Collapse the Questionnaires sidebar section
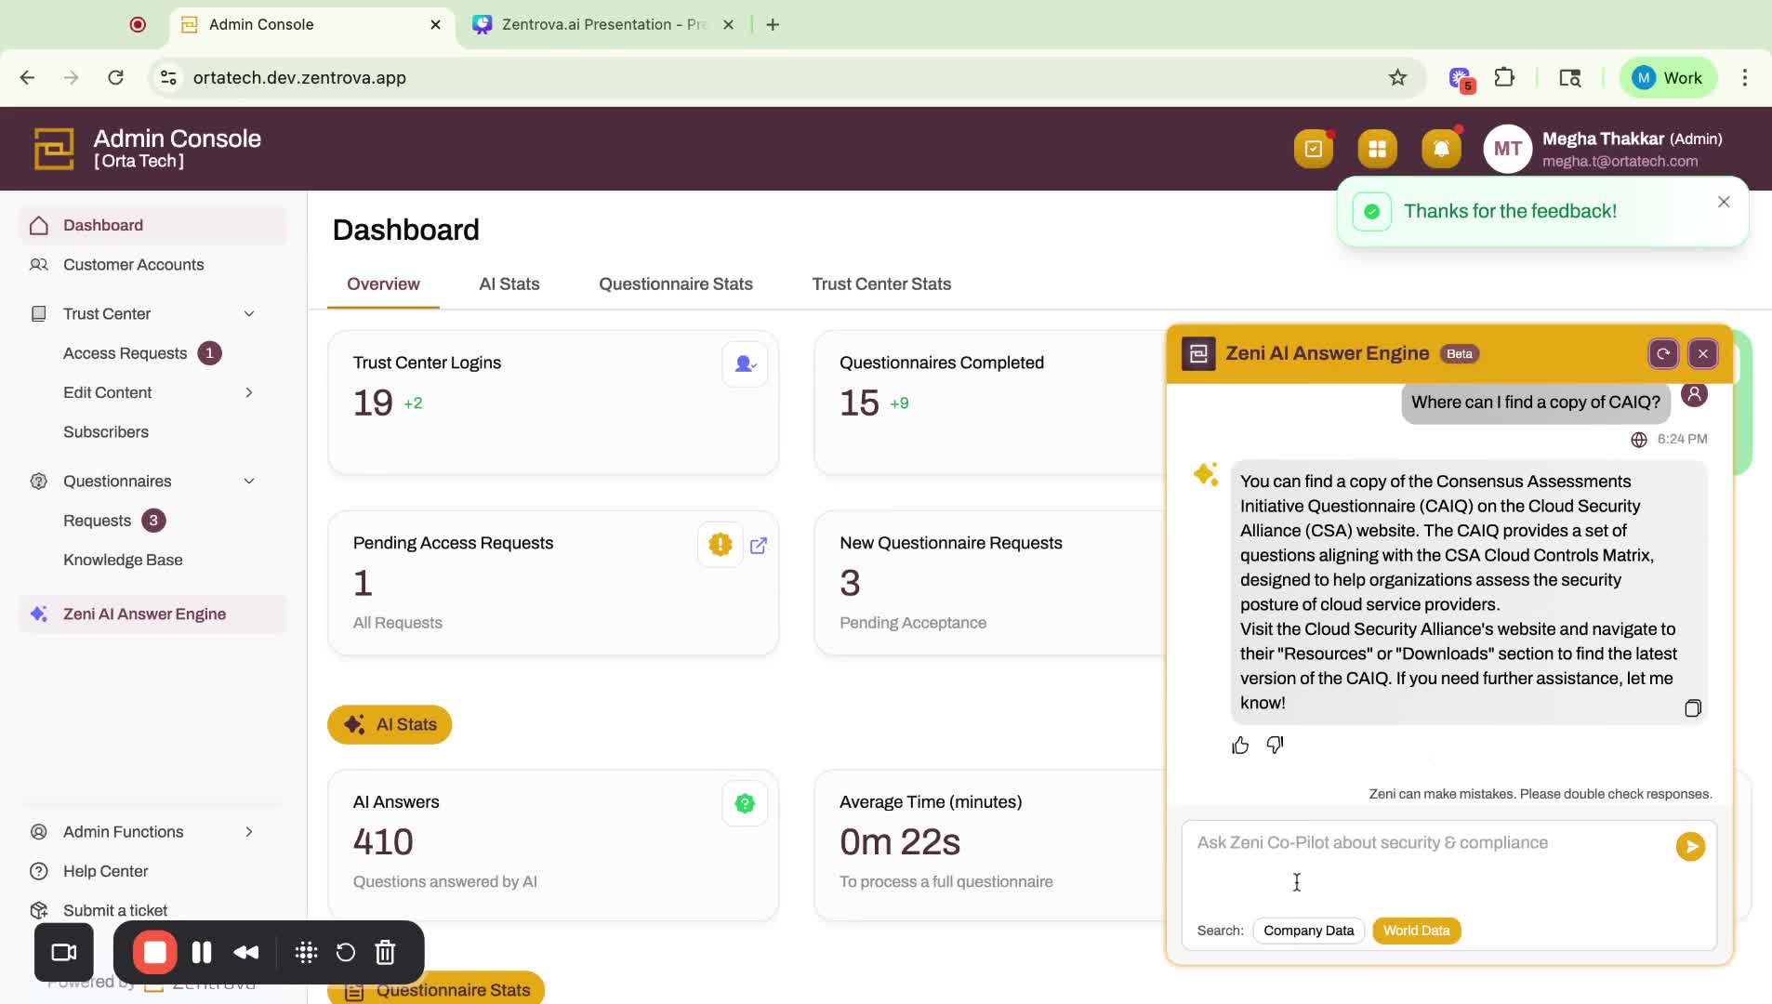1772x1004 pixels. (248, 482)
